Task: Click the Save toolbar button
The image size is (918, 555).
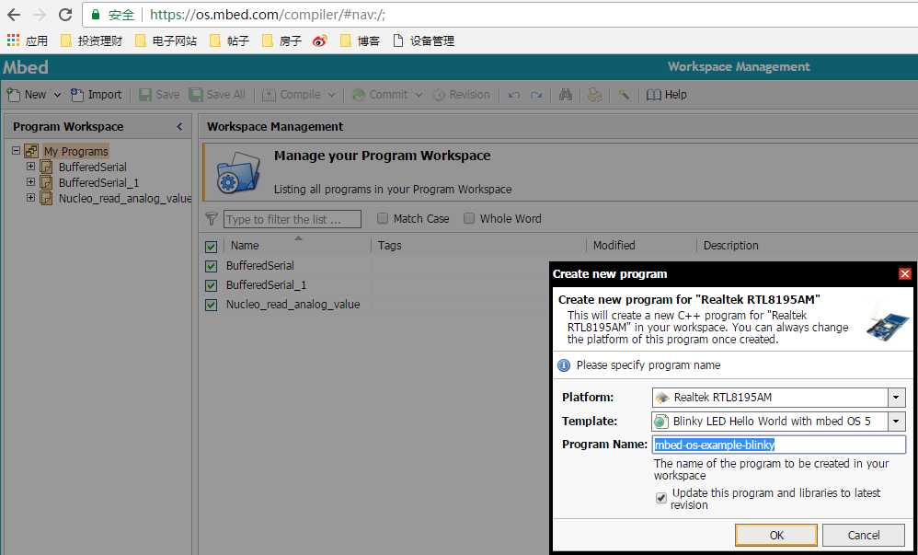Action: tap(159, 95)
